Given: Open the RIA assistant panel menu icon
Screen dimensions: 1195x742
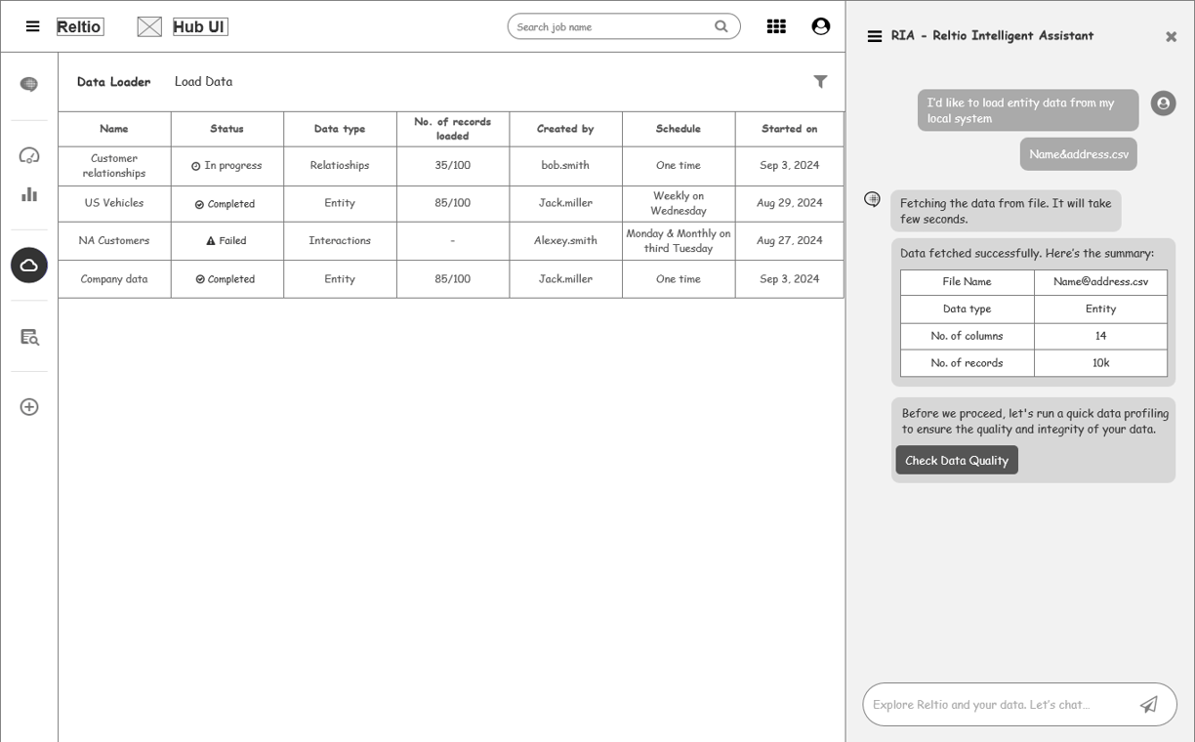Looking at the screenshot, I should [x=875, y=36].
